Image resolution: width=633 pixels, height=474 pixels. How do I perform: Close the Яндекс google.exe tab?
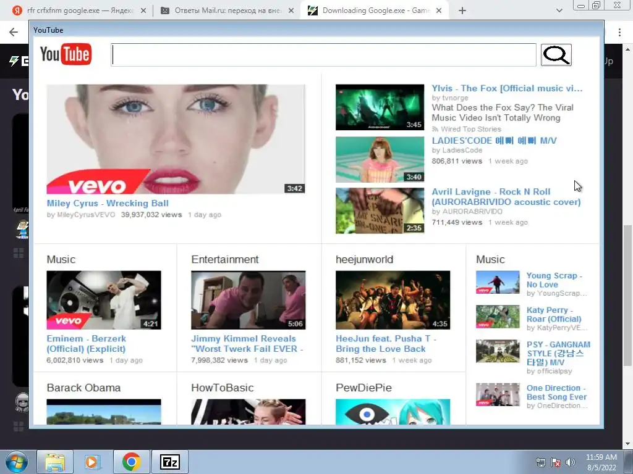143,11
